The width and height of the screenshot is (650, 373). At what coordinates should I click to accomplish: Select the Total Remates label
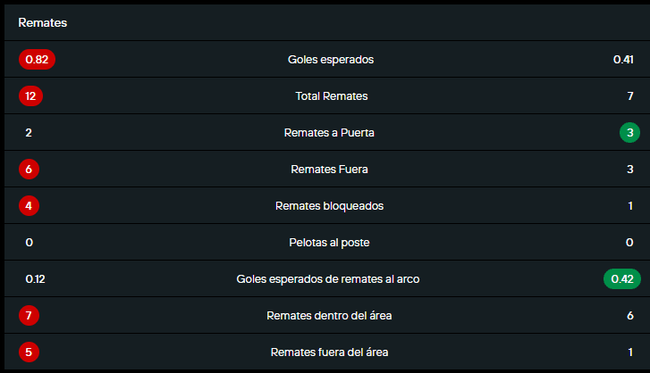pos(331,96)
